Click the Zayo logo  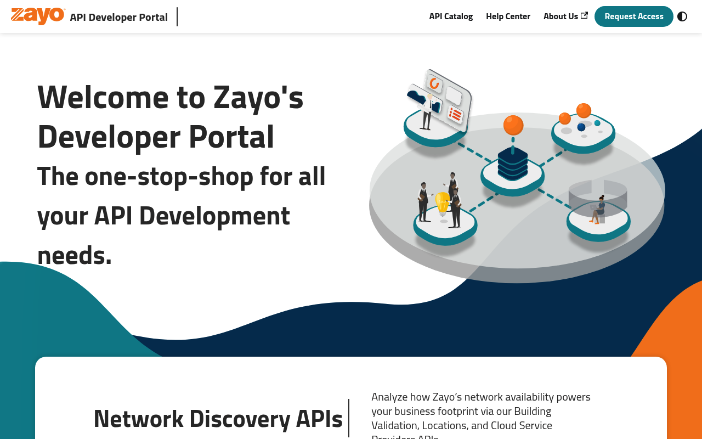(38, 16)
